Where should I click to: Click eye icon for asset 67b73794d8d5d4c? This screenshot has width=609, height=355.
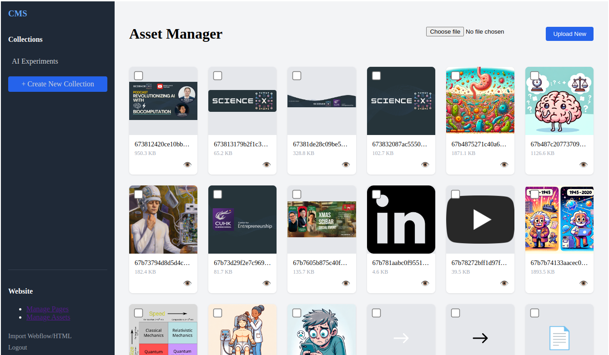(x=187, y=283)
